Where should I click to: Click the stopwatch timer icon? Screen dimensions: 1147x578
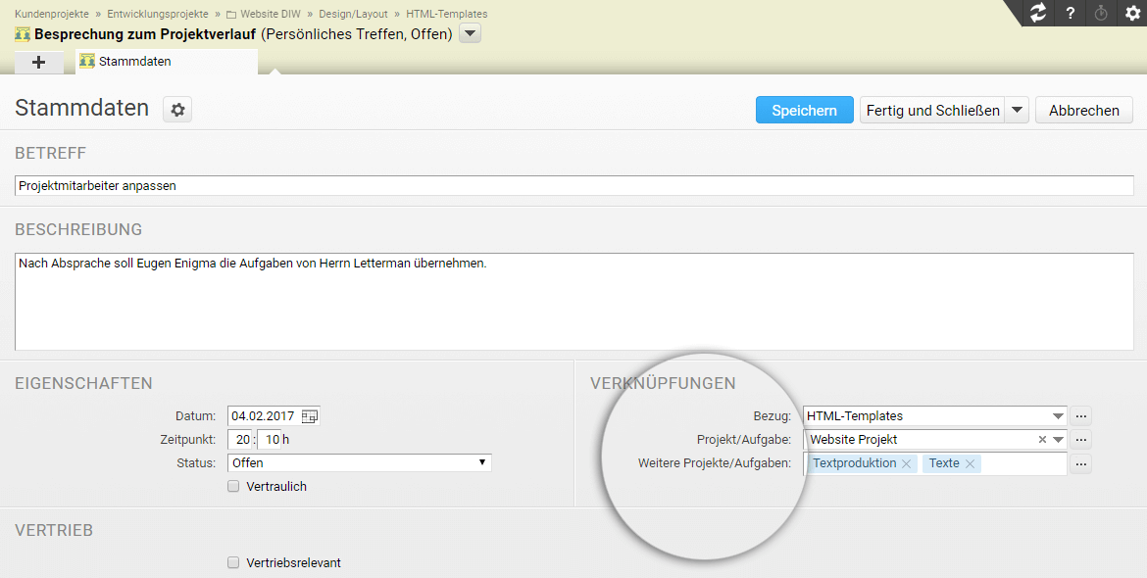1101,13
